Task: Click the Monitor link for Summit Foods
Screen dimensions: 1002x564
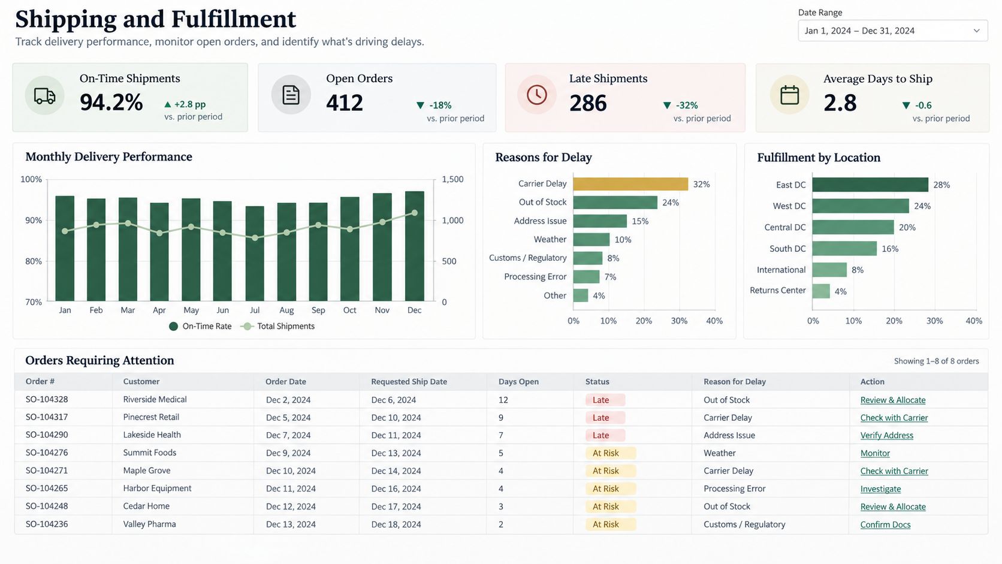Action: (875, 453)
